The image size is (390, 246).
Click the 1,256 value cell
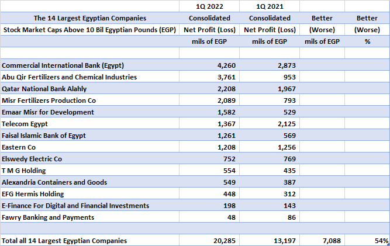point(270,147)
